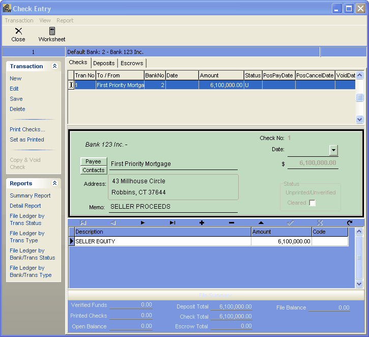The height and width of the screenshot is (337, 369).
Task: Refresh the line item grid
Action: [350, 223]
